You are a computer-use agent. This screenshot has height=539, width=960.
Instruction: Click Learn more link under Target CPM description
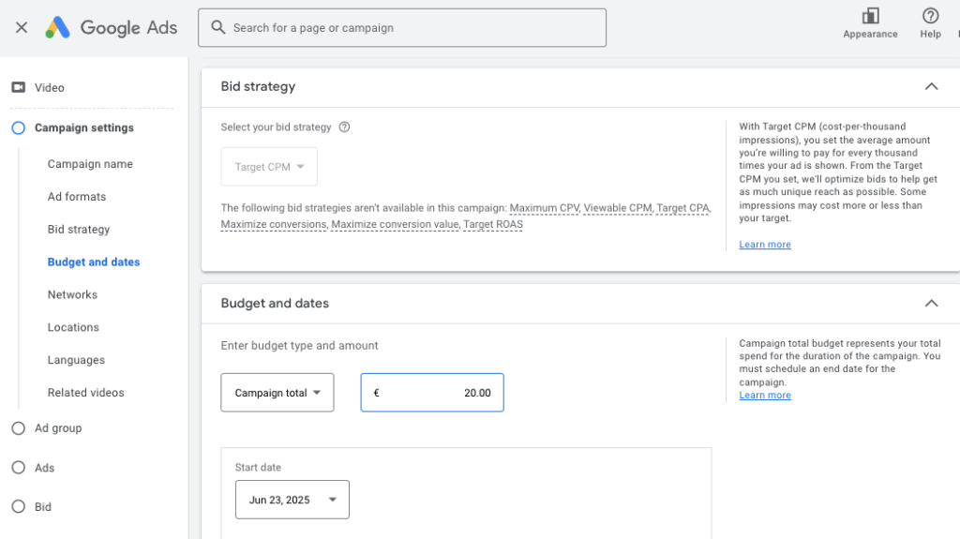(764, 245)
